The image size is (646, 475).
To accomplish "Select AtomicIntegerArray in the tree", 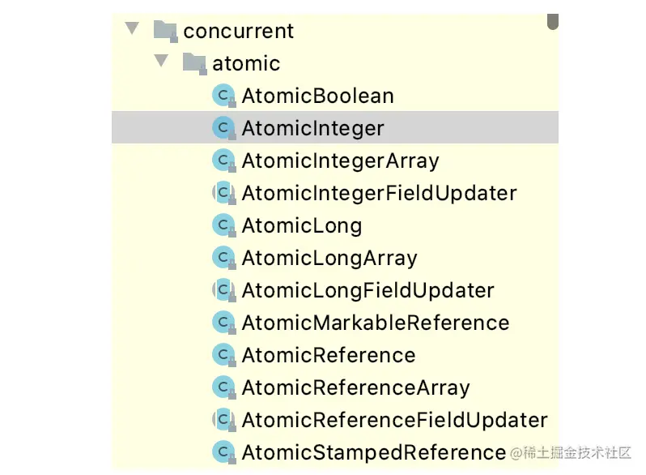I will pyautogui.click(x=340, y=160).
